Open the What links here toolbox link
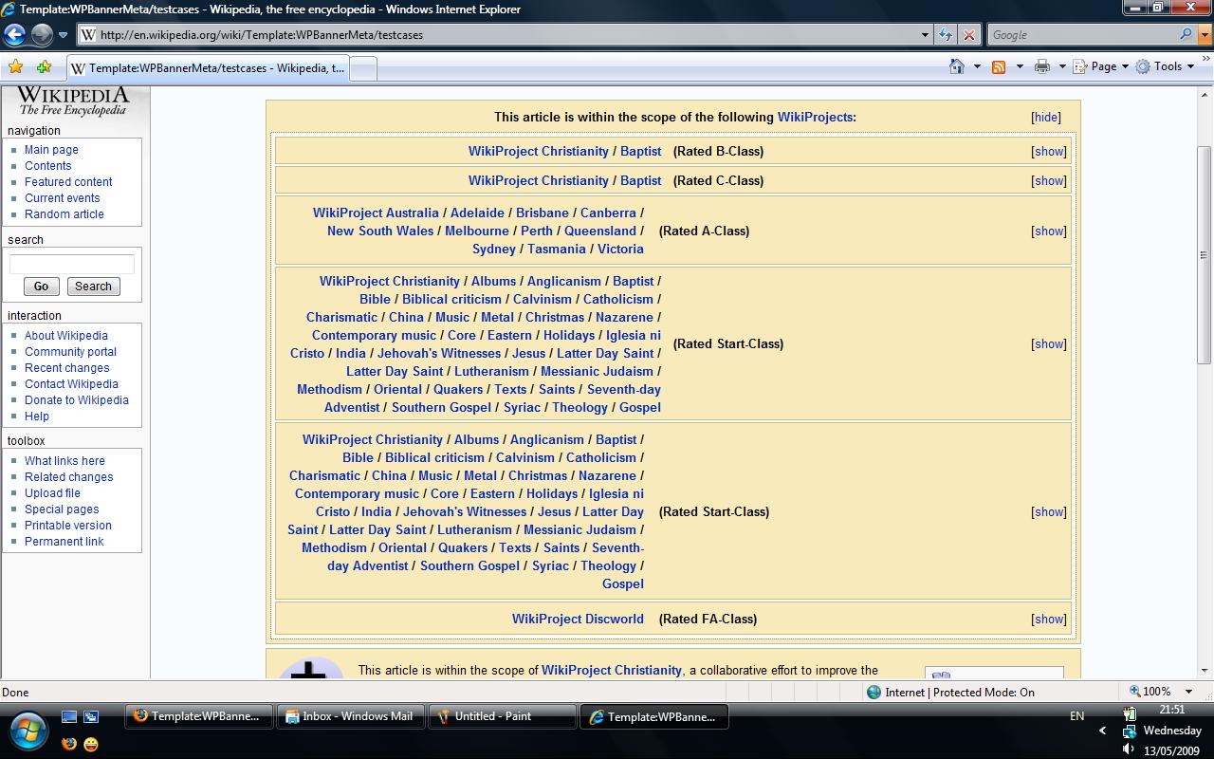1214x759 pixels. 64,461
